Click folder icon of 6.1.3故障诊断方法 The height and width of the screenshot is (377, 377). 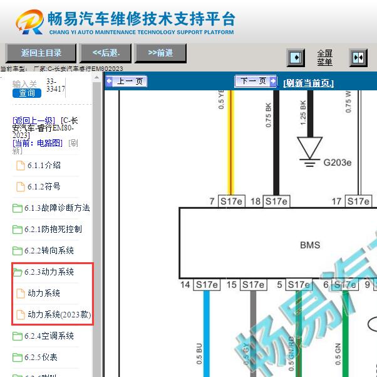pyautogui.click(x=18, y=208)
